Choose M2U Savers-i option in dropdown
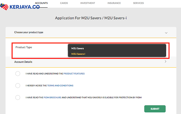The width and height of the screenshot is (181, 114). tap(78, 54)
